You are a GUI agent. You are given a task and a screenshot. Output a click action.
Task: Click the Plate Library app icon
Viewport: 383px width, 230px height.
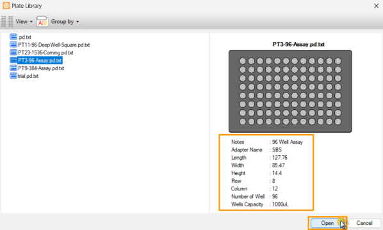tap(6, 5)
